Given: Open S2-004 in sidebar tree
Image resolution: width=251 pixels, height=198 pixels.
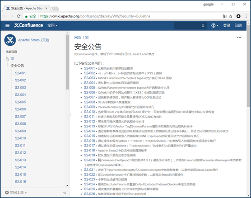Looking at the screenshot, I should click(20, 95).
